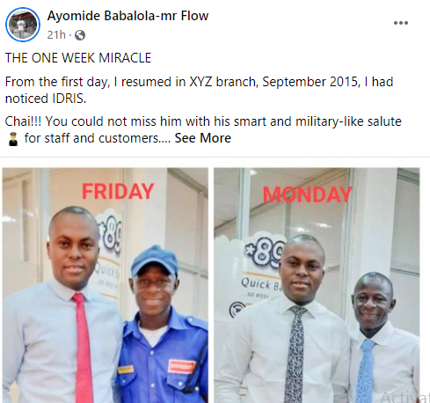Open the FRIDAY photo on the left
The height and width of the screenshot is (403, 430).
pyautogui.click(x=106, y=285)
